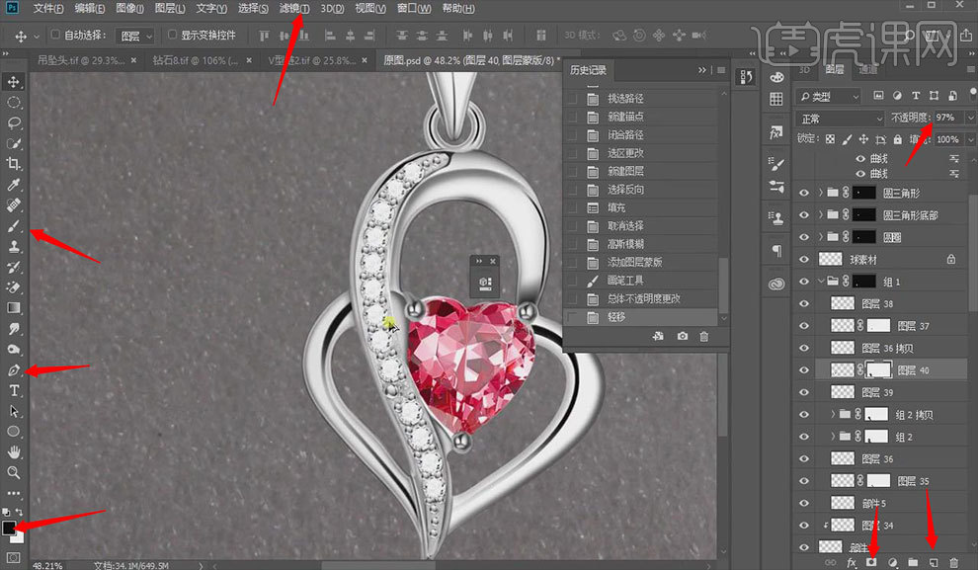Open the 选择(S) menu
This screenshot has height=570, width=978.
coord(253,8)
